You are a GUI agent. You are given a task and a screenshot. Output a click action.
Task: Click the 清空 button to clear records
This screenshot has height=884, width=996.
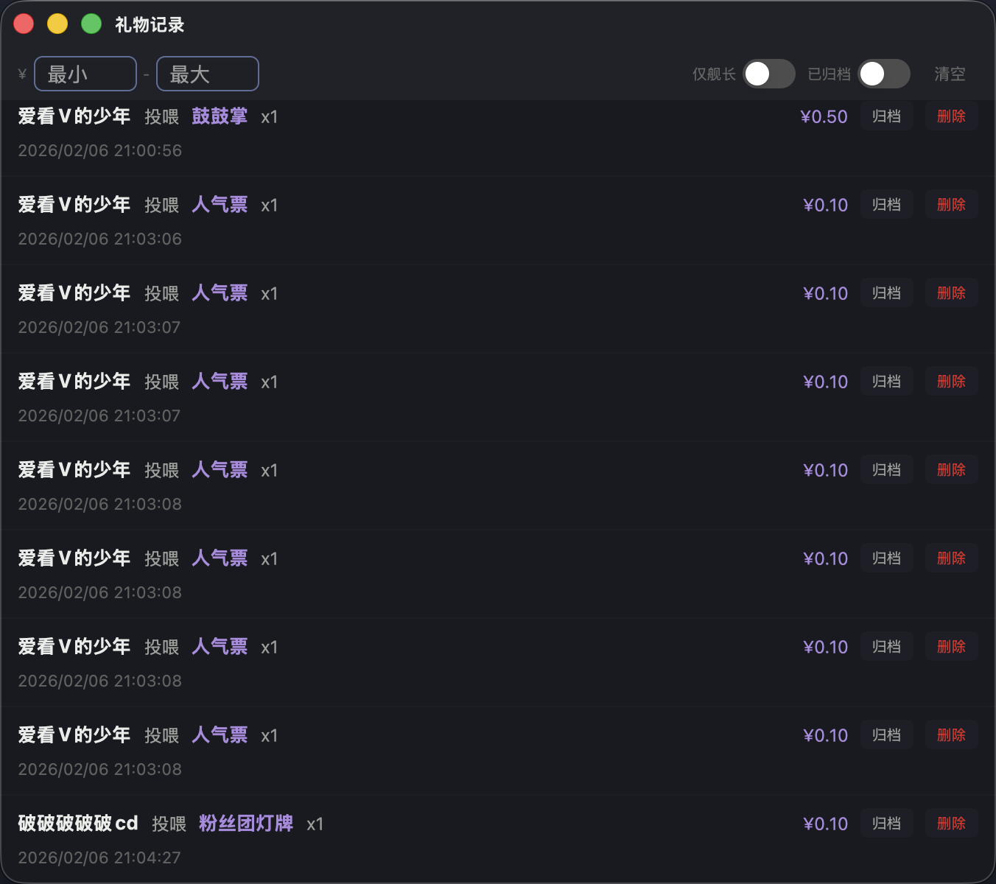pyautogui.click(x=950, y=74)
